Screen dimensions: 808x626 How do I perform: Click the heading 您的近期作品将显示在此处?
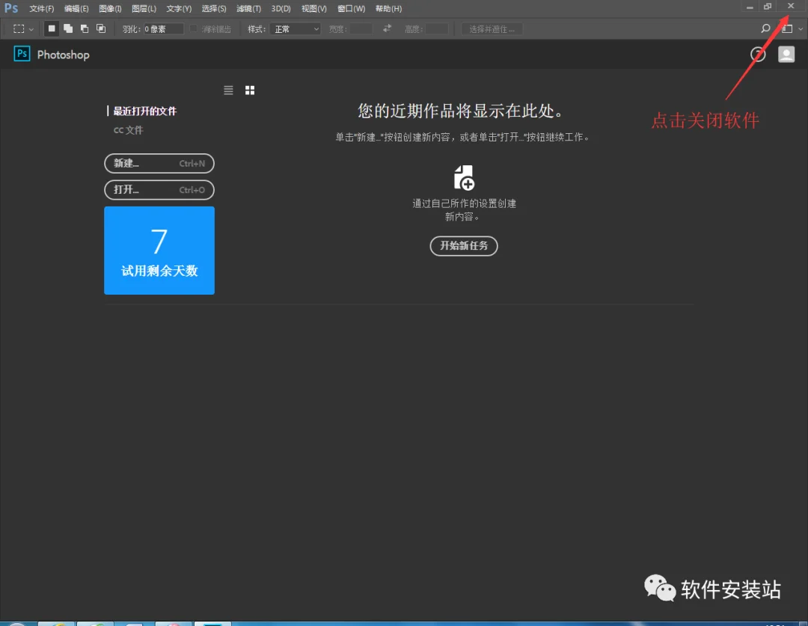click(x=461, y=111)
